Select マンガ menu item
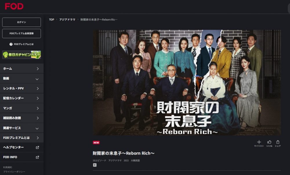Image resolution: width=290 pixels, height=175 pixels. 22,108
